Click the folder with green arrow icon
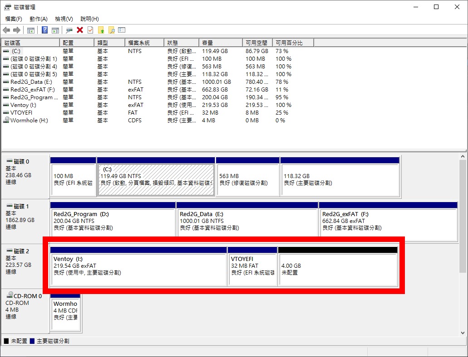Image resolution: width=468 pixels, height=357 pixels. tap(101, 30)
